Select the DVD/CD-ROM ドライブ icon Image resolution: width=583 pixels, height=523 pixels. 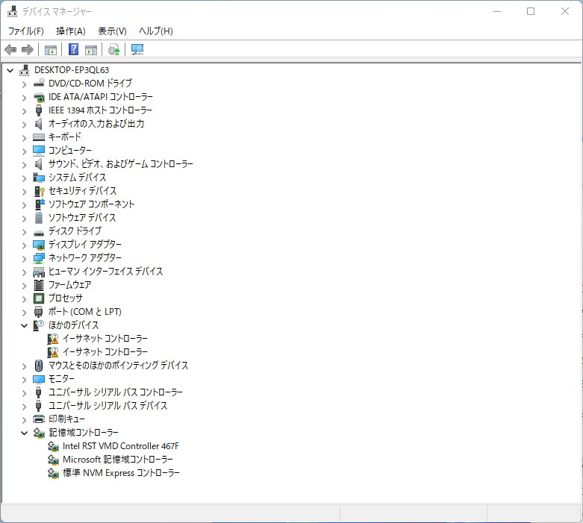(x=39, y=84)
